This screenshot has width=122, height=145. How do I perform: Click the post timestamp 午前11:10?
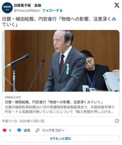[x=9, y=121]
